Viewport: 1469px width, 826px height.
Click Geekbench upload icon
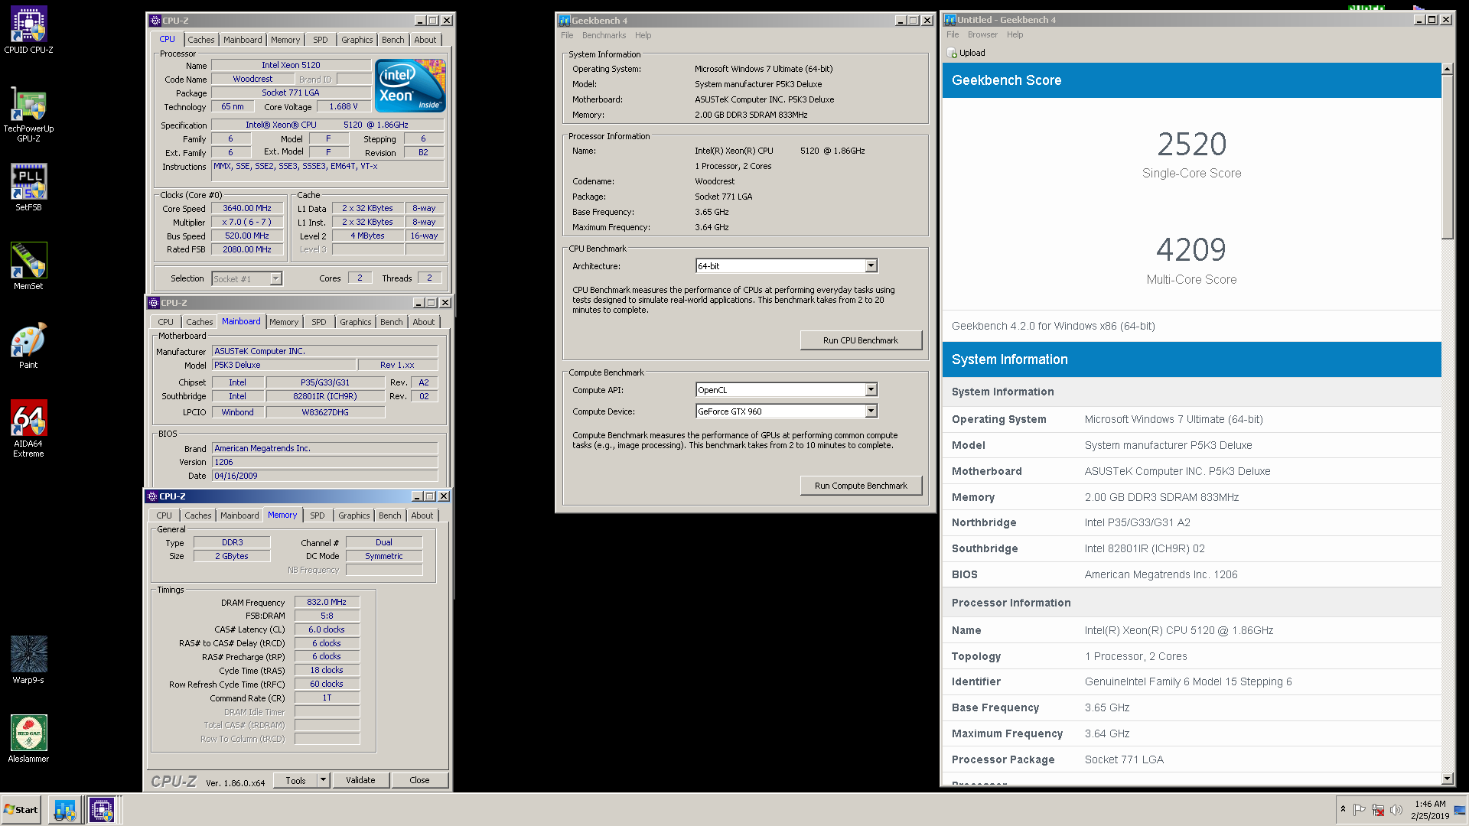952,53
